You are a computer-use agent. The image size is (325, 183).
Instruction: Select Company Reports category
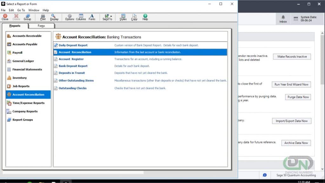click(x=28, y=111)
